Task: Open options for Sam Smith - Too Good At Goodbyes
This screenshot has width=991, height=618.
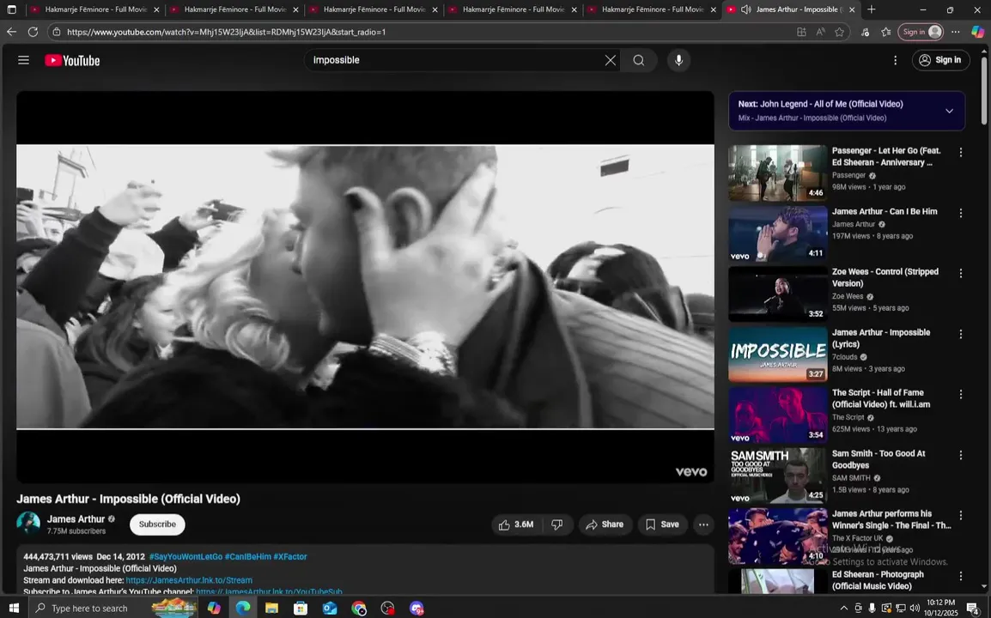Action: pyautogui.click(x=961, y=455)
